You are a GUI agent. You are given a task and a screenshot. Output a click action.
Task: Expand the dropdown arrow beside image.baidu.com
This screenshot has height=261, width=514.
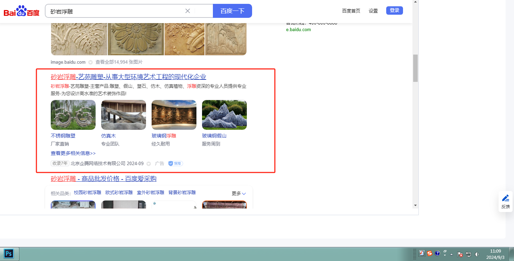(90, 62)
